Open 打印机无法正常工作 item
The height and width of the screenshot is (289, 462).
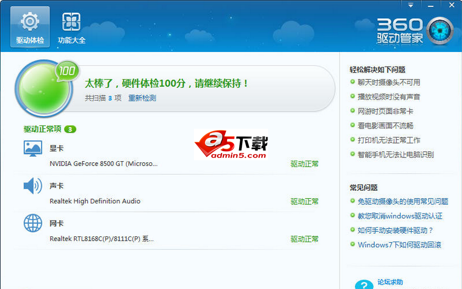click(389, 140)
